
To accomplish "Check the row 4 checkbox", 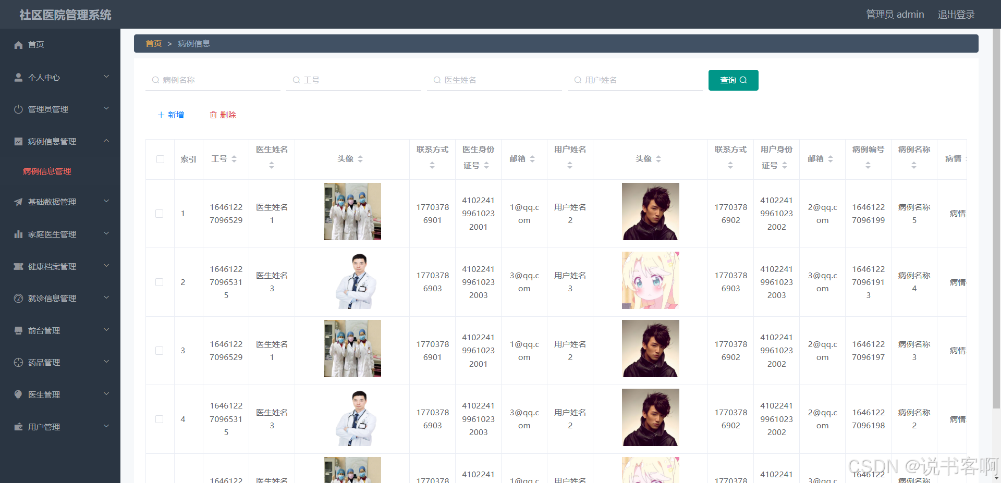I will (x=160, y=419).
